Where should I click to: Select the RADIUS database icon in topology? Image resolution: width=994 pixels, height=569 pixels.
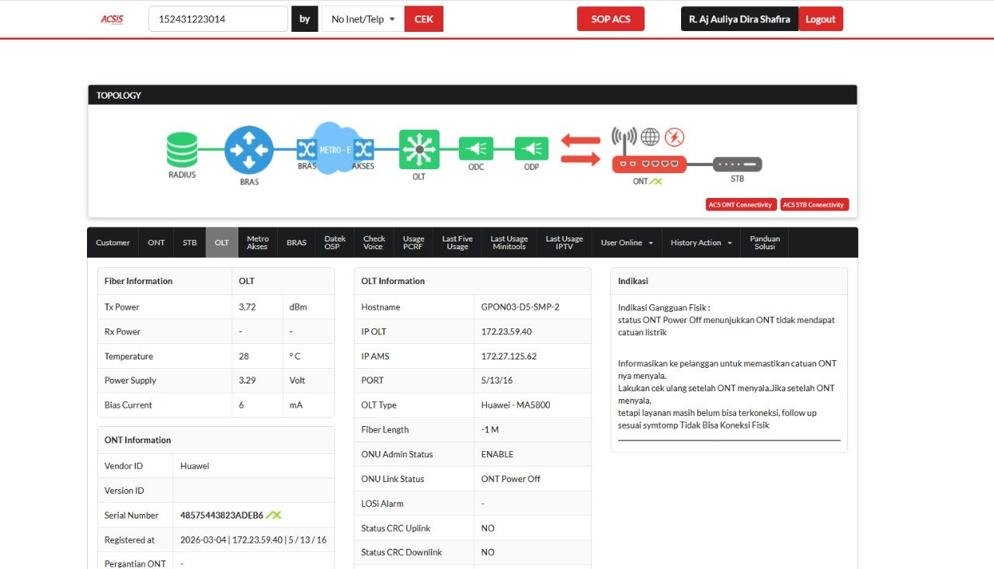point(182,150)
